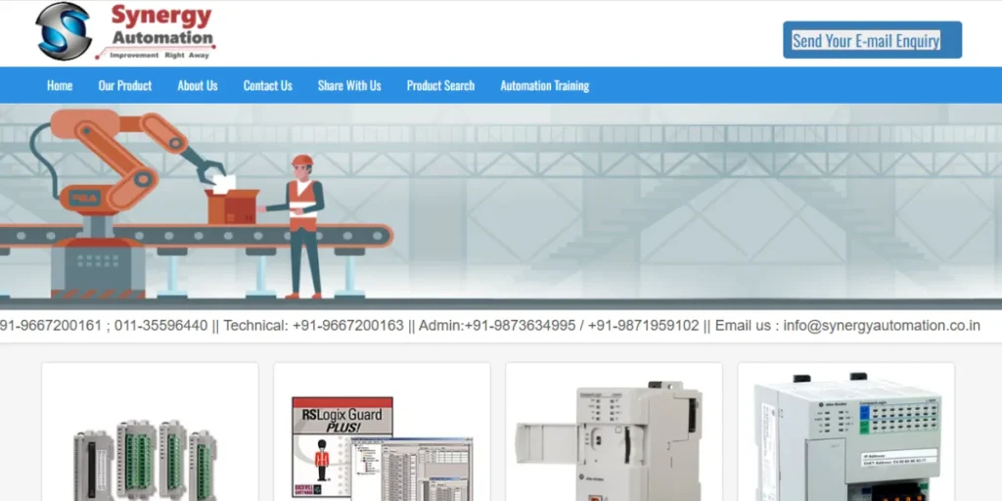The height and width of the screenshot is (501, 1002).
Task: Open the RSLogix Guard PLUS product card
Action: (x=383, y=432)
